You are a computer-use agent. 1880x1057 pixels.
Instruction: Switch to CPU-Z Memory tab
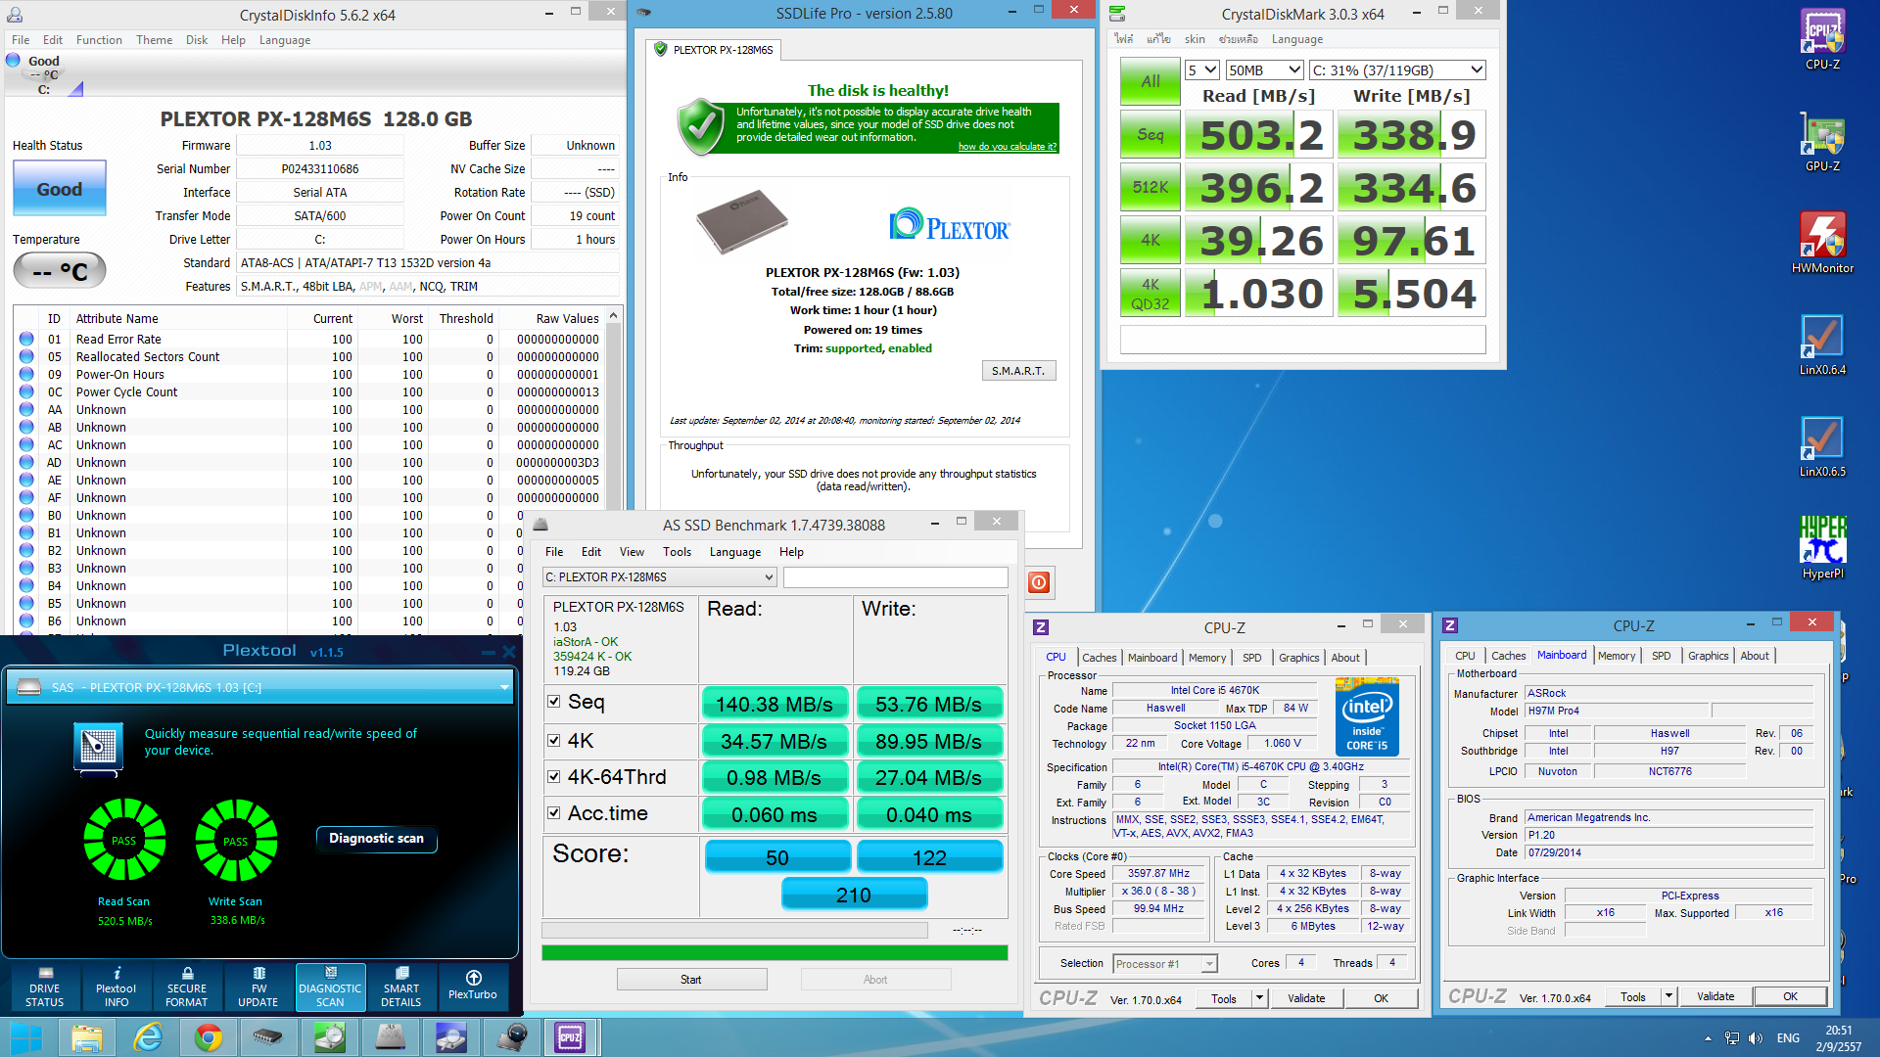[x=1206, y=658]
